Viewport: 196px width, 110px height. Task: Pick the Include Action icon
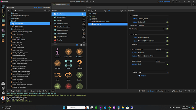[x=68, y=52]
